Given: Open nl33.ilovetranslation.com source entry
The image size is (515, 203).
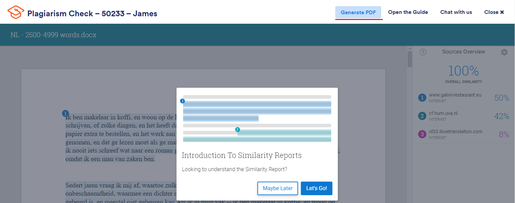Looking at the screenshot, I should click(x=463, y=135).
